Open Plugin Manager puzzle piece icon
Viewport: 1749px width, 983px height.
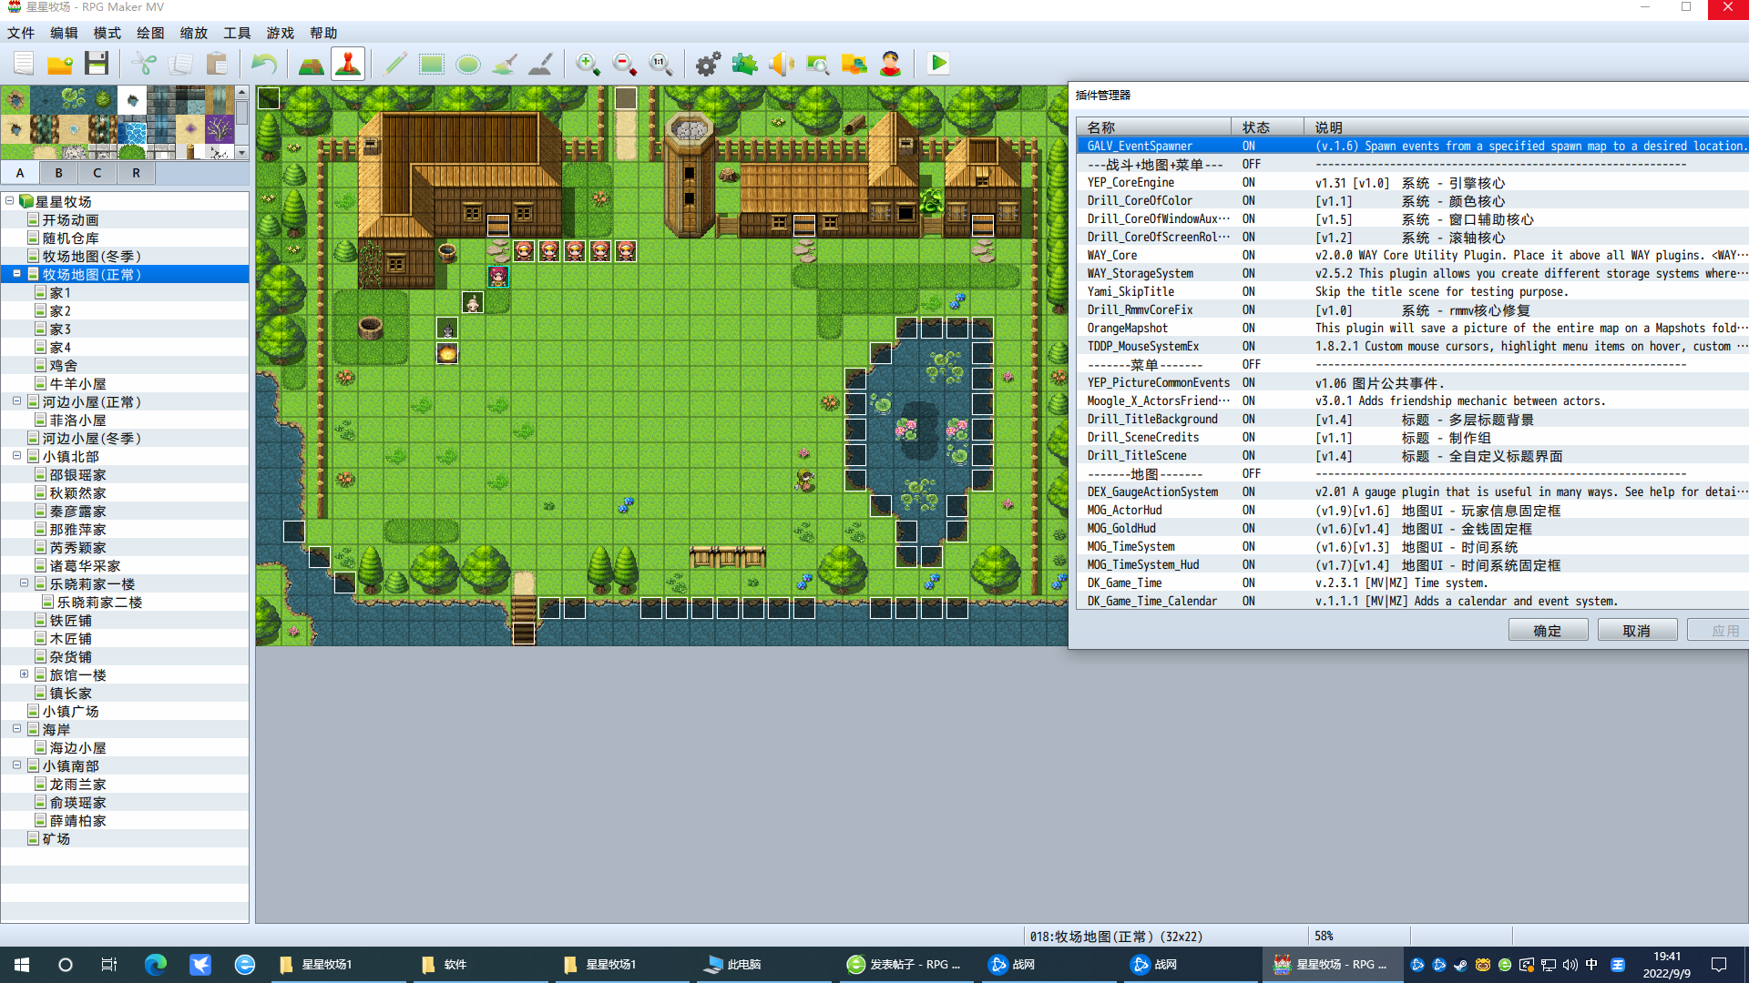click(744, 64)
